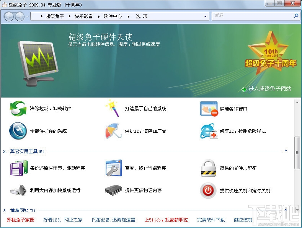The height and width of the screenshot is (228, 302).
Task: Click the blue shield system protection icon
Action: pos(18,131)
